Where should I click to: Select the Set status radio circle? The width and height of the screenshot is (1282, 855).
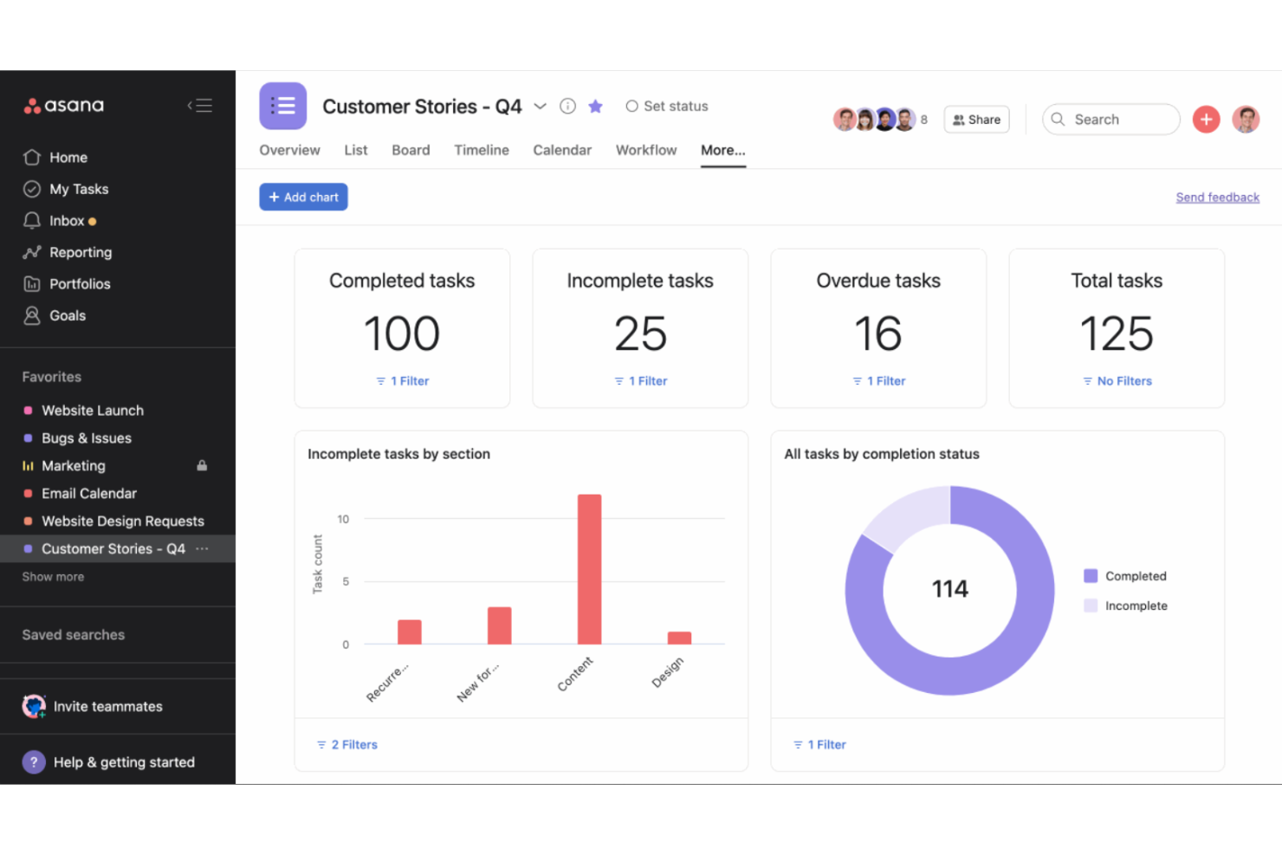point(633,106)
